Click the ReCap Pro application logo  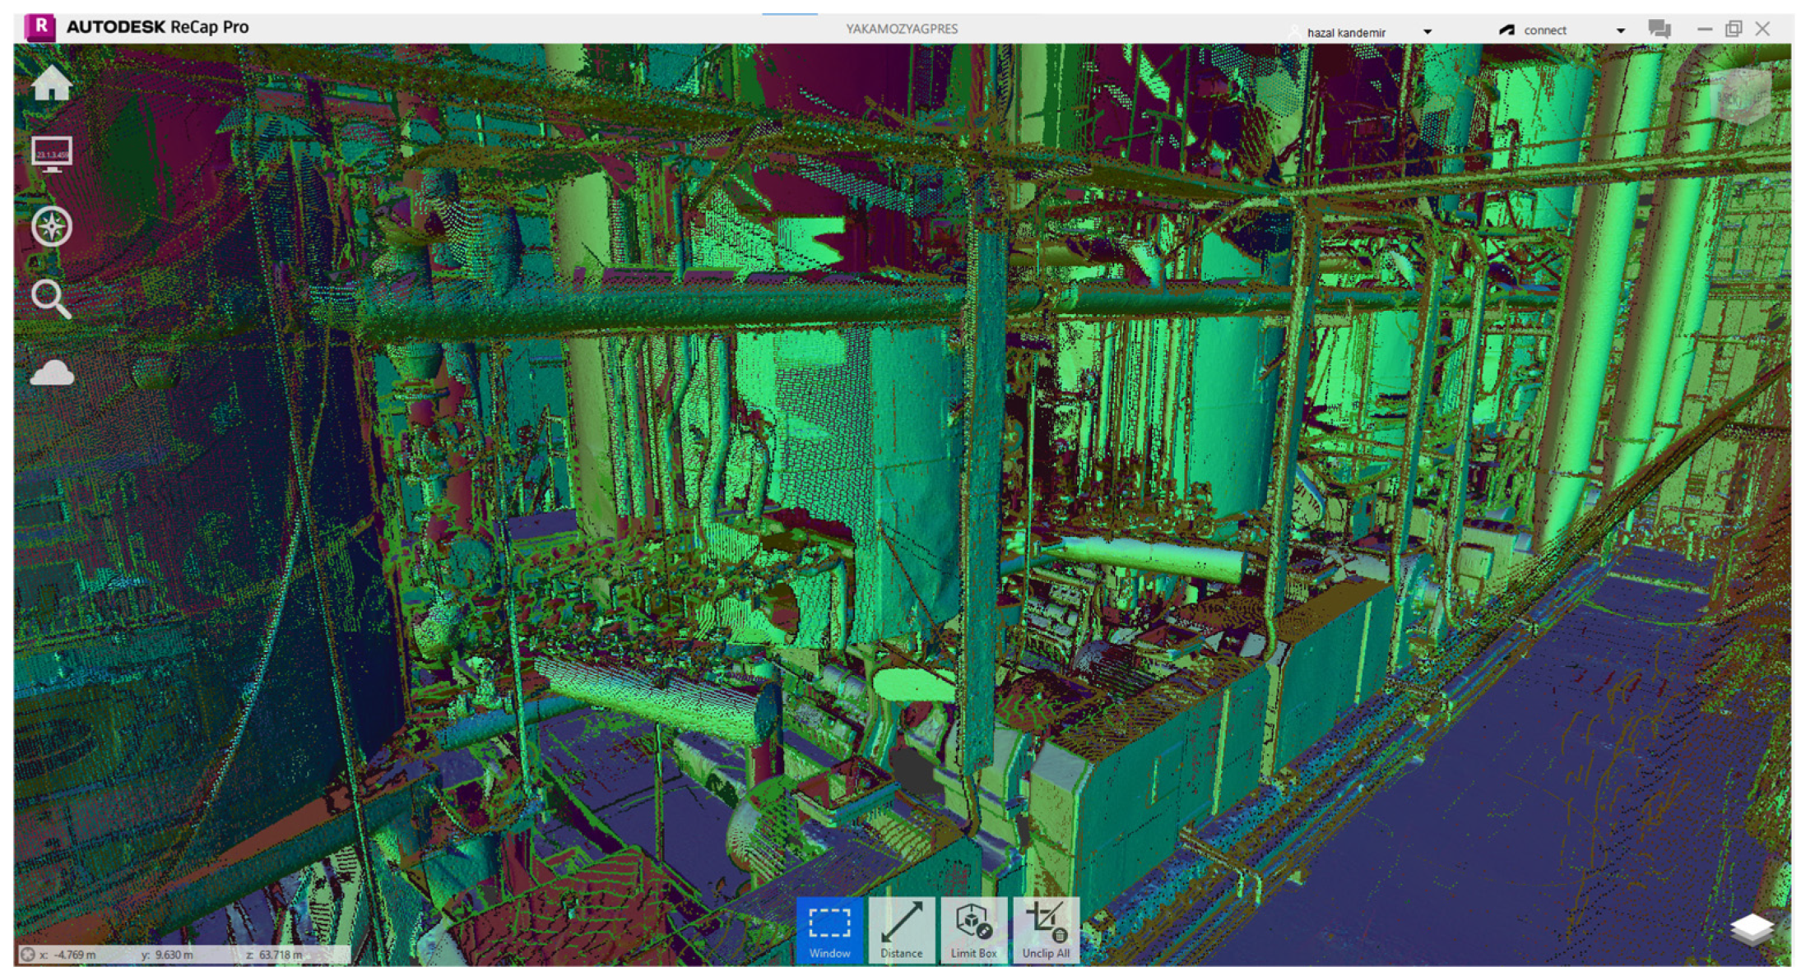(39, 27)
